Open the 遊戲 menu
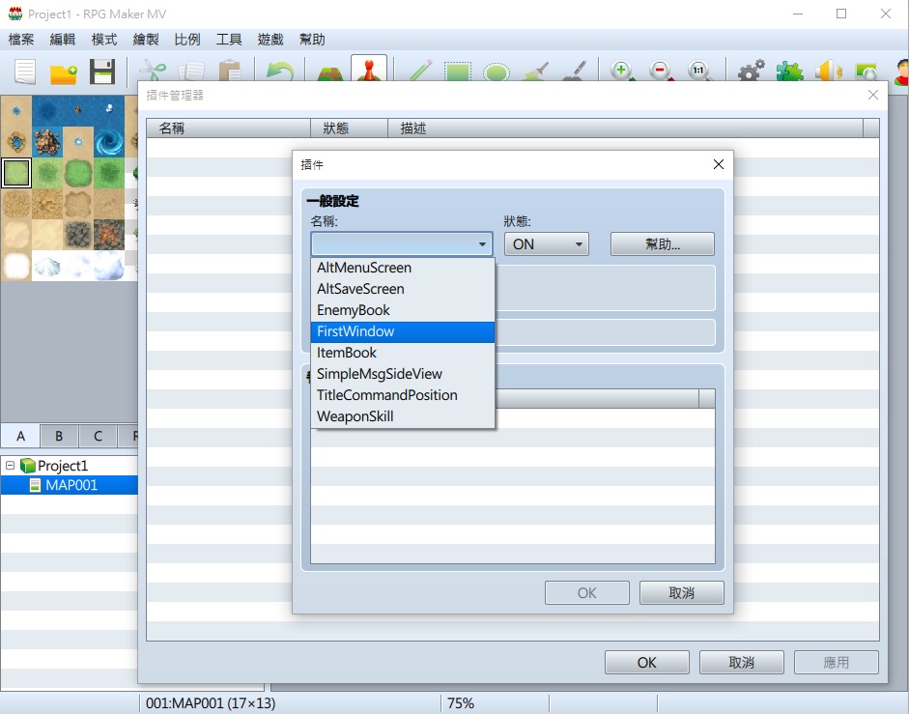909x714 pixels. click(x=270, y=40)
